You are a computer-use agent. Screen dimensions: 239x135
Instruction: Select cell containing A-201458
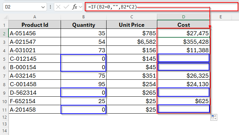[35, 110]
